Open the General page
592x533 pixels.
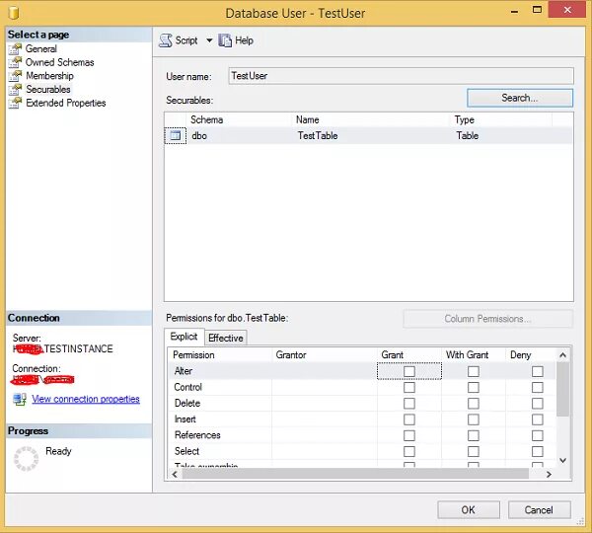click(x=41, y=48)
